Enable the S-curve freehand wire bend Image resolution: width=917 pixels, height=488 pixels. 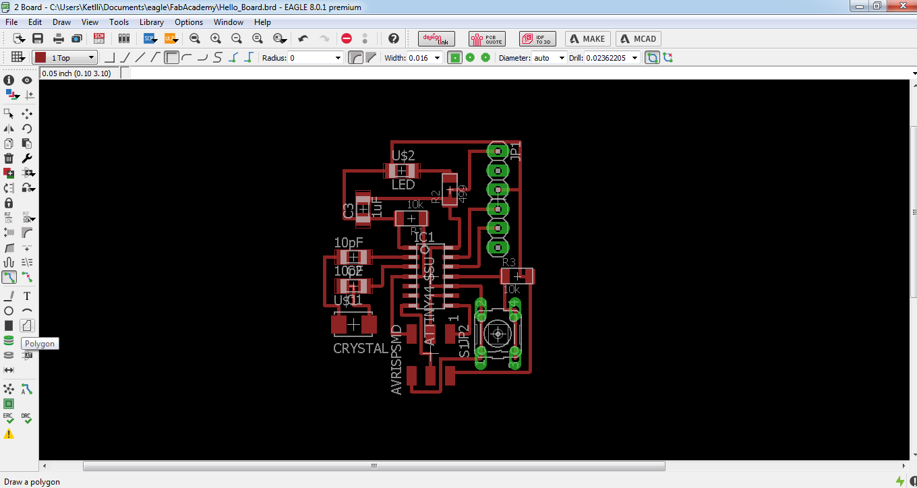pyautogui.click(x=217, y=57)
